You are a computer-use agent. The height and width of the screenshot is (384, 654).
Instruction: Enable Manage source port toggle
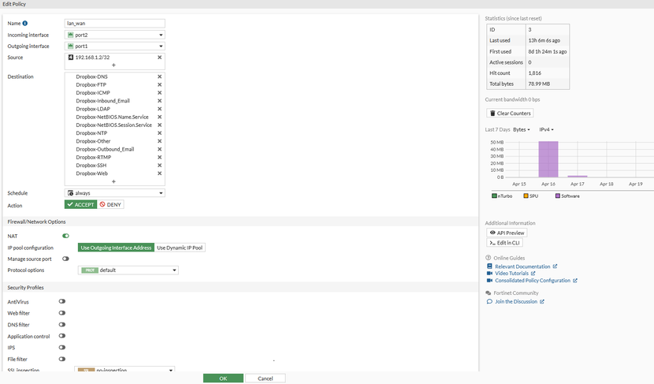pos(65,259)
